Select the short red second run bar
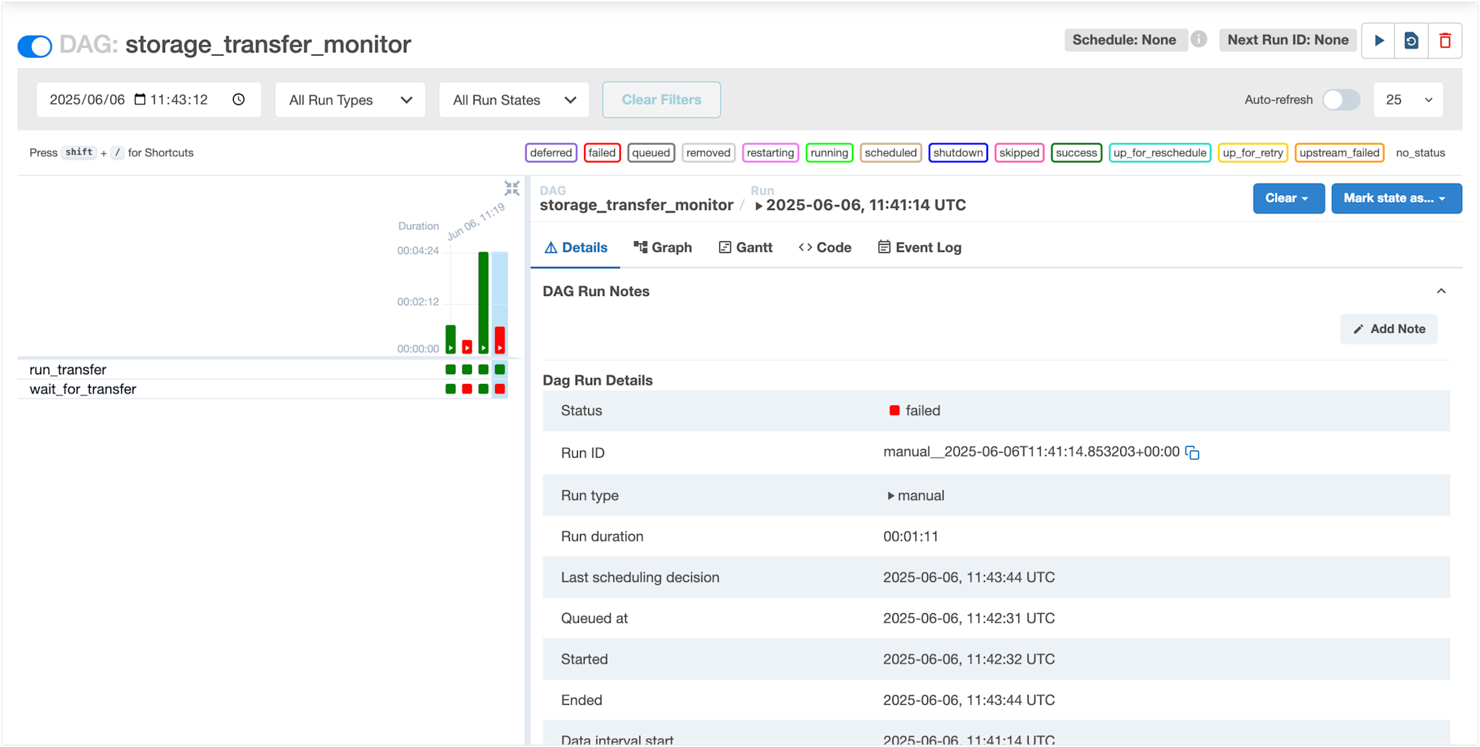This screenshot has height=747, width=1480. [x=467, y=347]
